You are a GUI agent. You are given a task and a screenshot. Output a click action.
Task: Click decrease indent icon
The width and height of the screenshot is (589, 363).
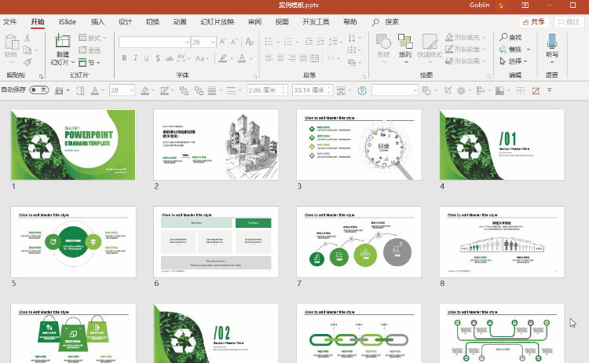click(x=309, y=42)
